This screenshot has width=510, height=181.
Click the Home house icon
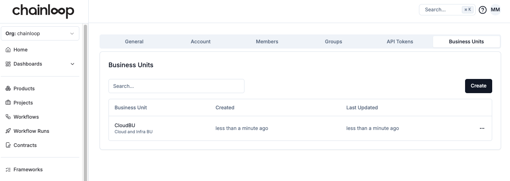coord(8,50)
